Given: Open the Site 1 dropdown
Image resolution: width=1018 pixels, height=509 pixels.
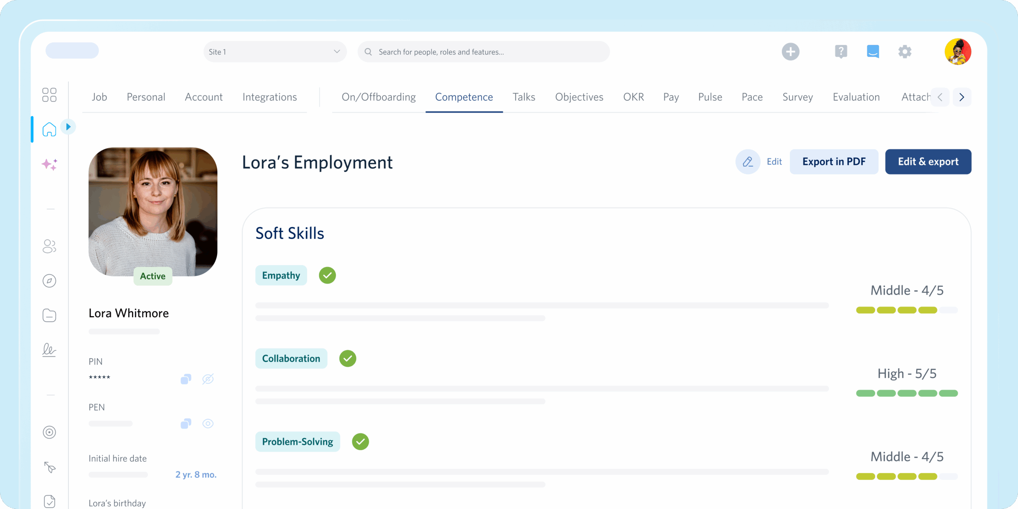Looking at the screenshot, I should [x=275, y=52].
